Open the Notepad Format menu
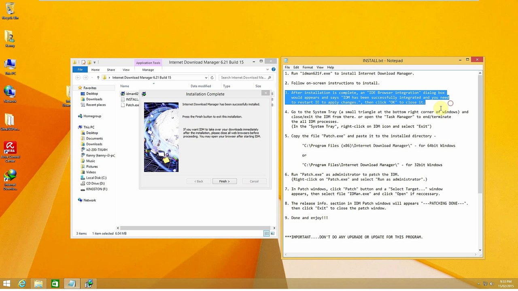Viewport: 518px width, 291px height. 308,67
